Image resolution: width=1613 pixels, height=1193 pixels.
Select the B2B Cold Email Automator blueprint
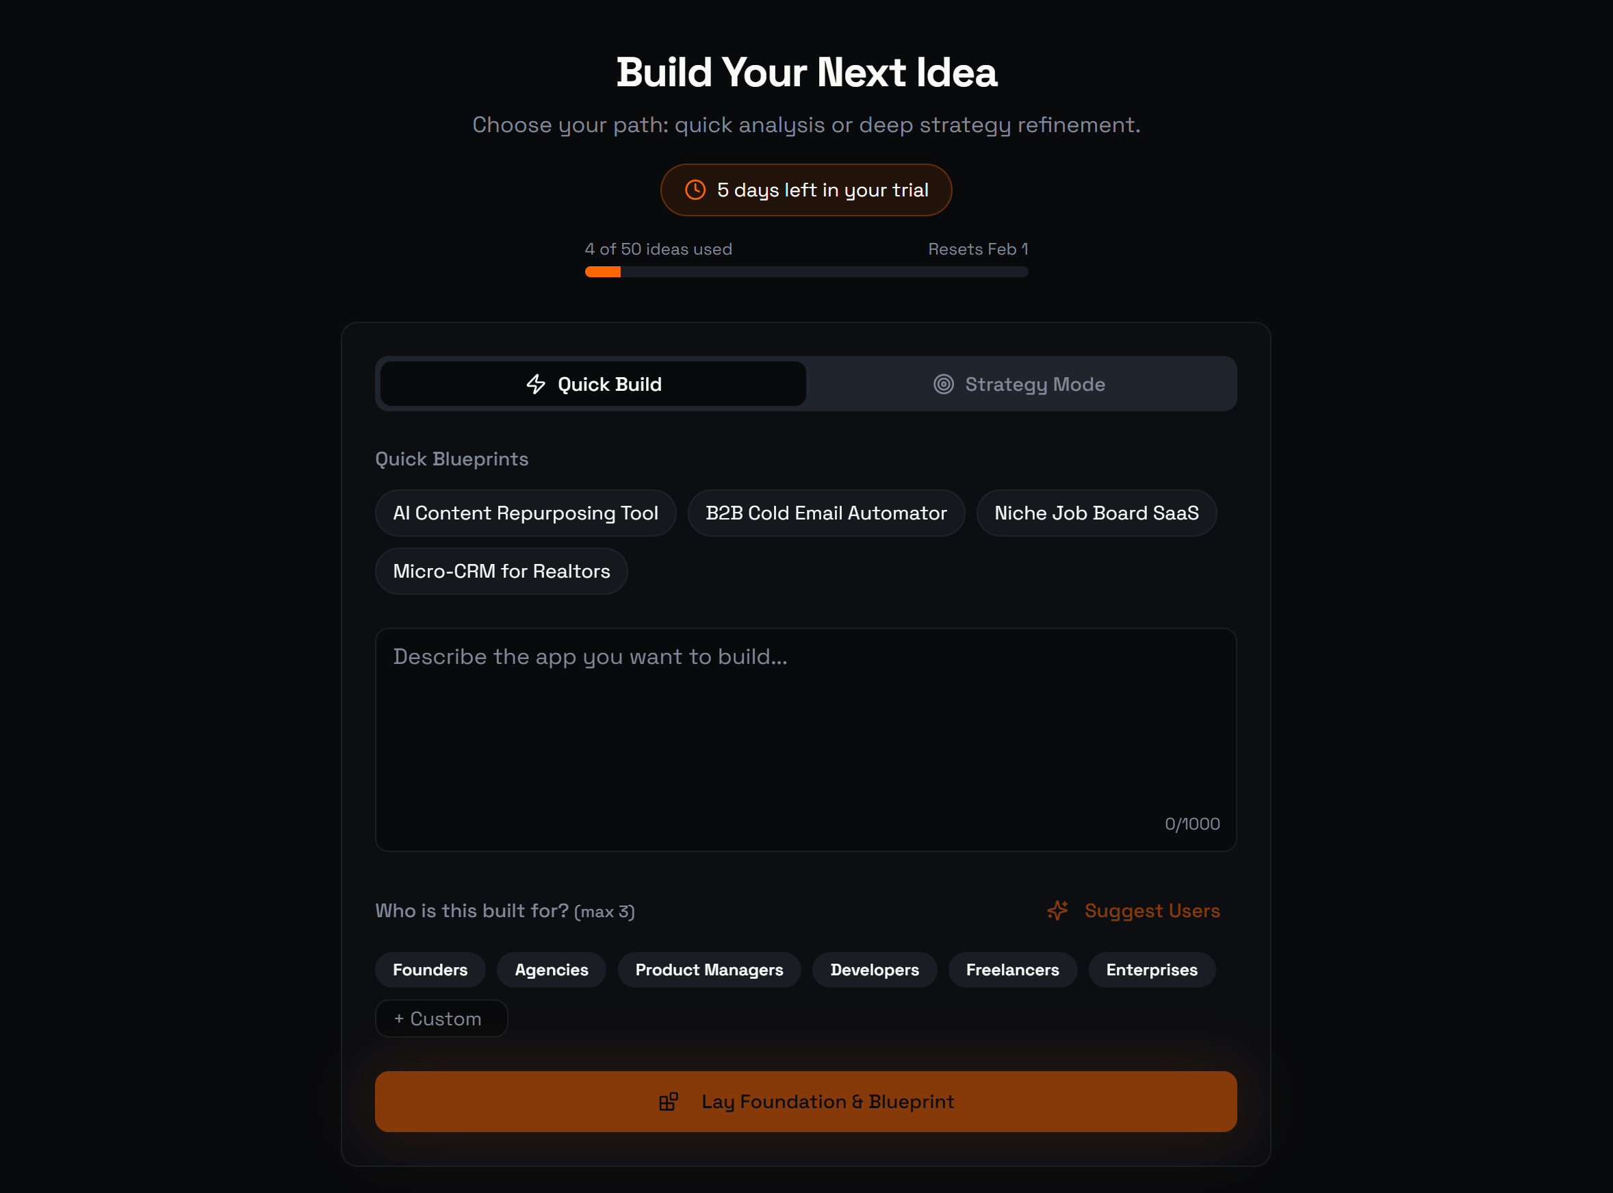(x=826, y=513)
